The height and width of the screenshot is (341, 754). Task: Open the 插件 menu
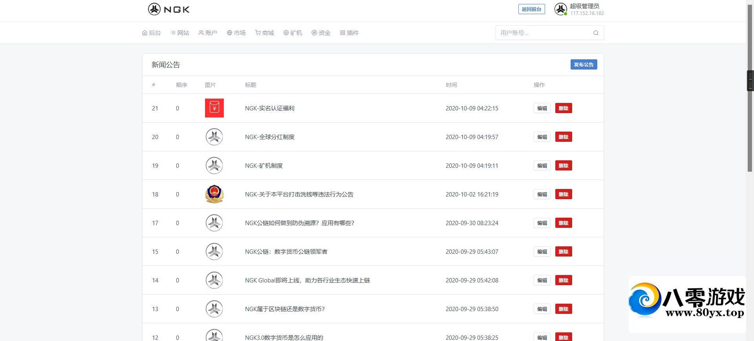[x=350, y=33]
